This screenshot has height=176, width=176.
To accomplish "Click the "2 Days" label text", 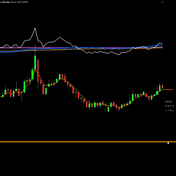I will tap(170, 111).
